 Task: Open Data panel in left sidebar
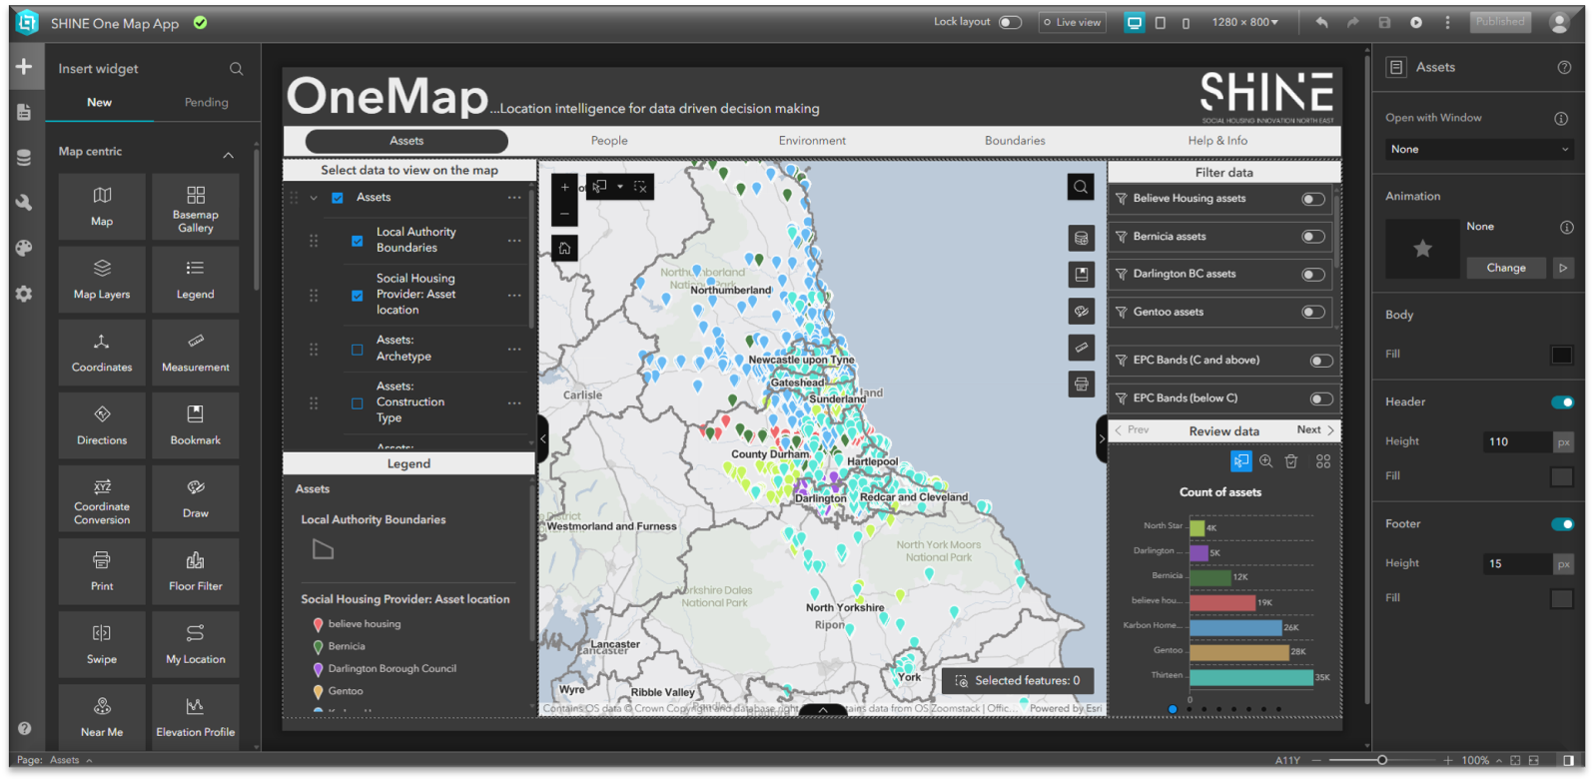(x=24, y=157)
